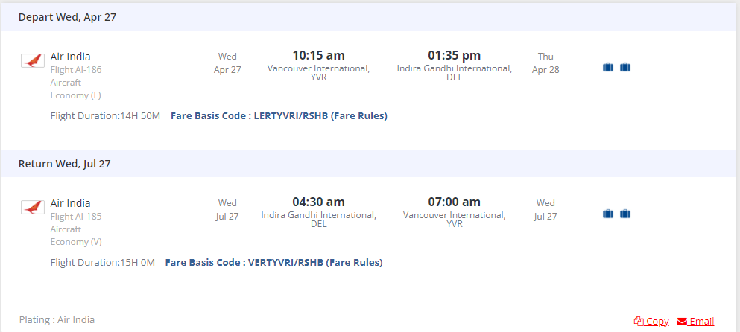Click the 07:00 am arrival time
Screen dimensions: 740x332
click(454, 202)
